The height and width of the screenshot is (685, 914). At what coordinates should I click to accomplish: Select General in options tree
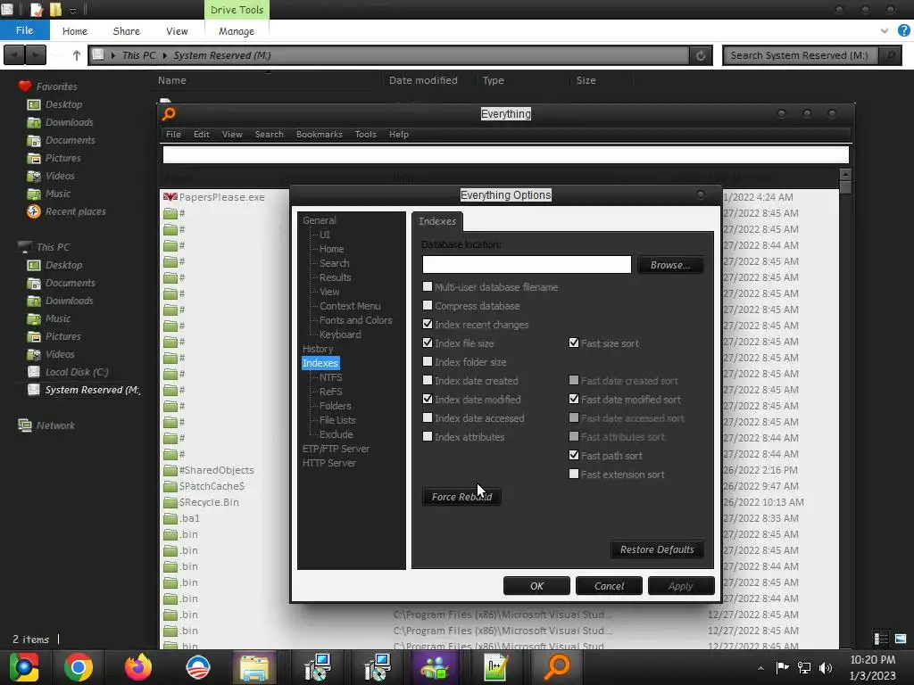[319, 220]
